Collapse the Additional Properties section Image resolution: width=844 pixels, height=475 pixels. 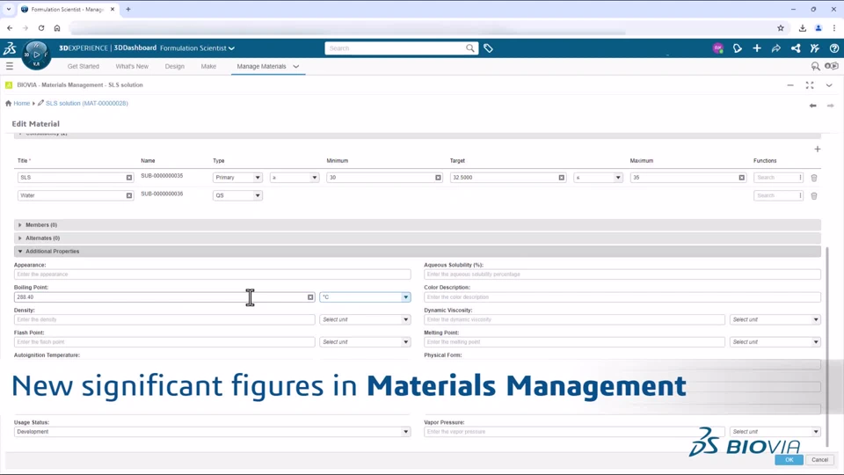(x=417, y=251)
